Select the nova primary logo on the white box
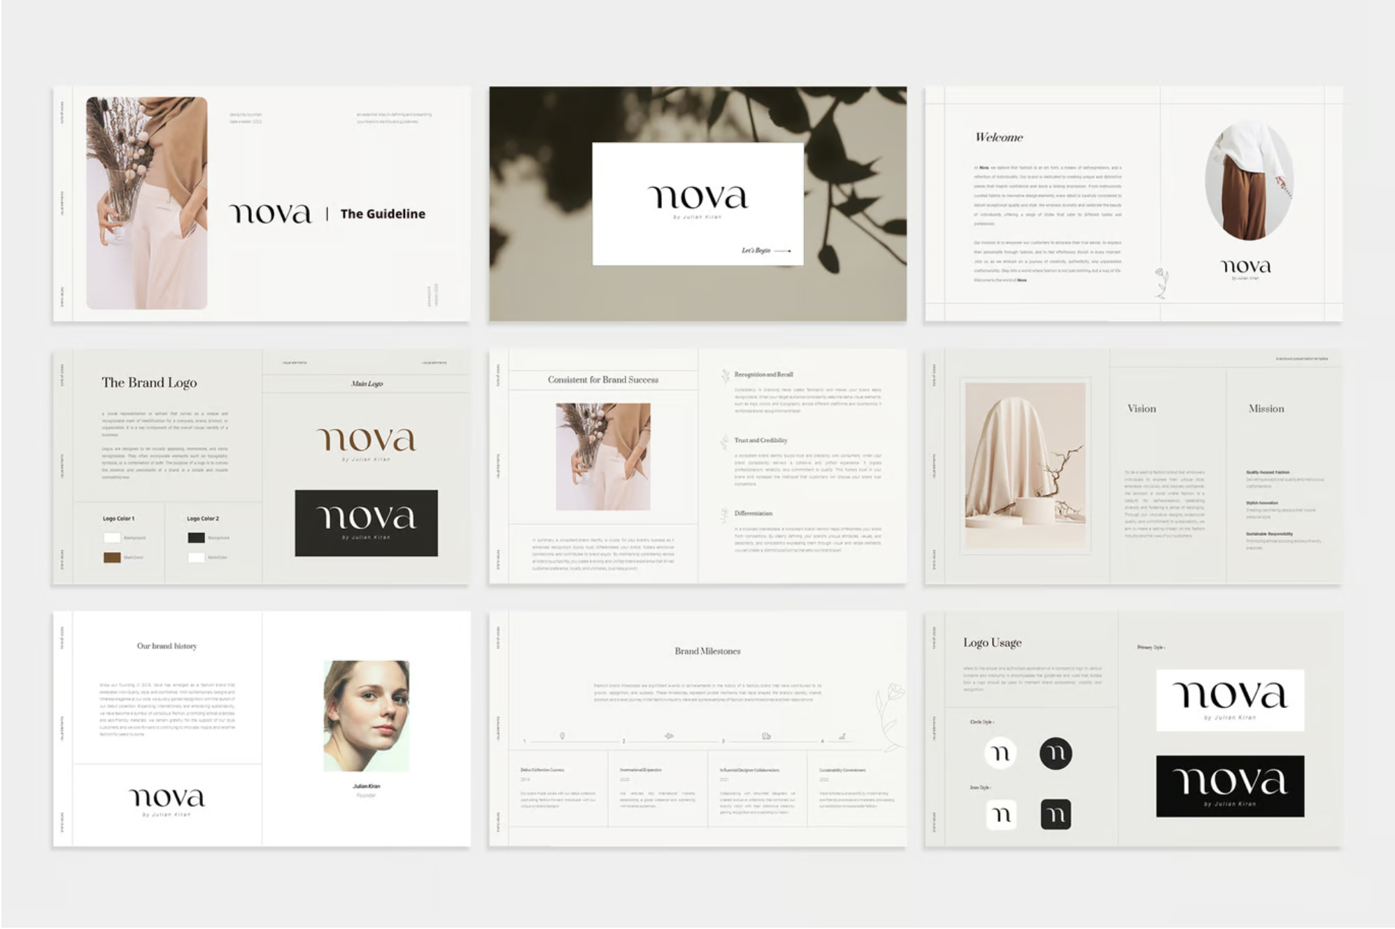1395x929 pixels. 1230,700
